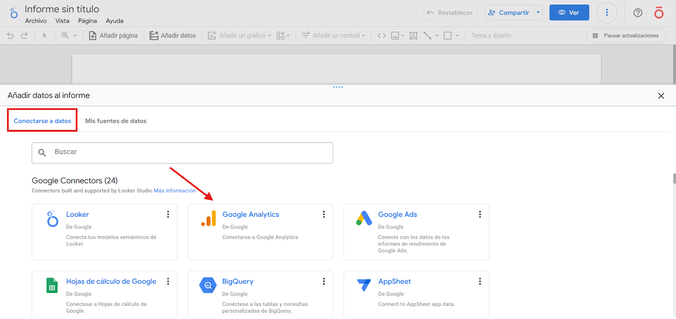Click Hojas de cálculo de Google title

(111, 281)
